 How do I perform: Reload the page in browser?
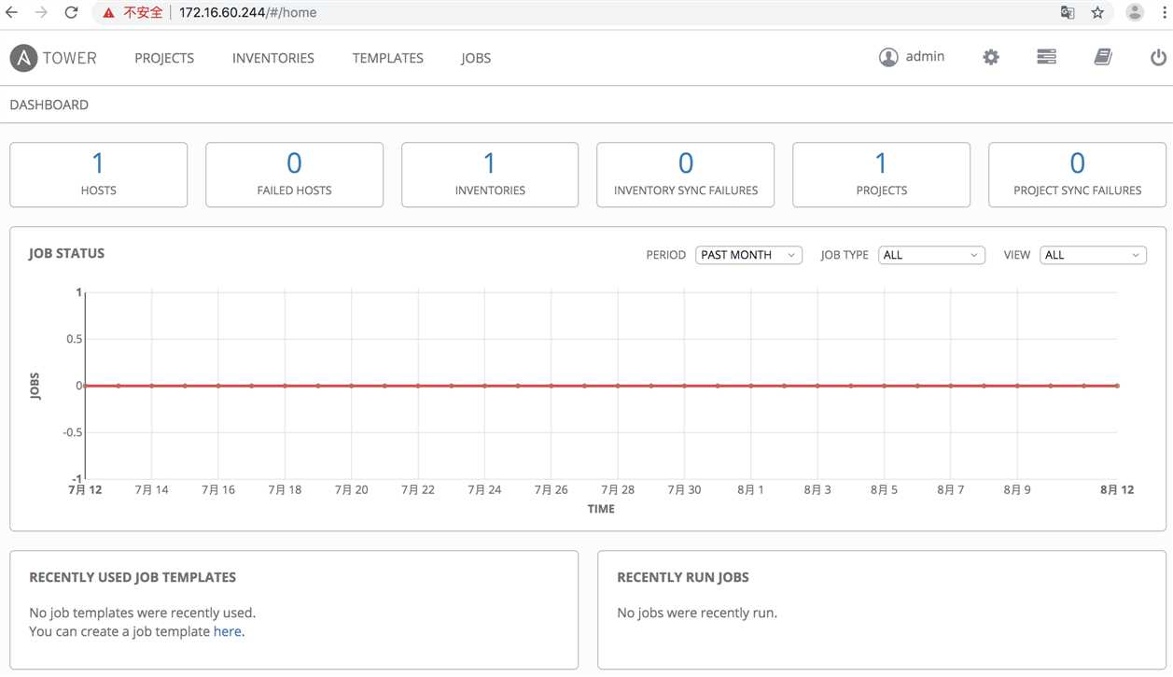coord(71,12)
